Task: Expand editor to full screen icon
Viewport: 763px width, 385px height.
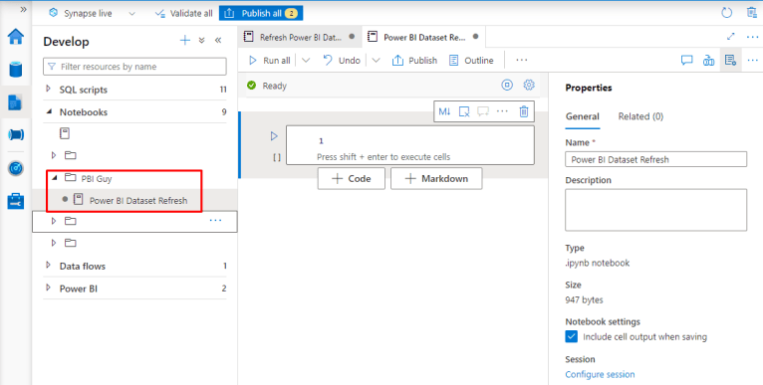Action: (730, 37)
